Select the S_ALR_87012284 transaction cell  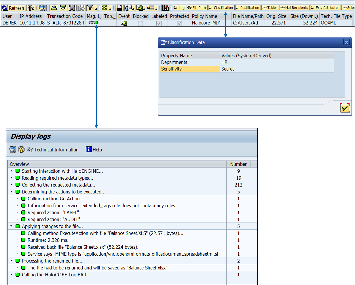(x=66, y=23)
